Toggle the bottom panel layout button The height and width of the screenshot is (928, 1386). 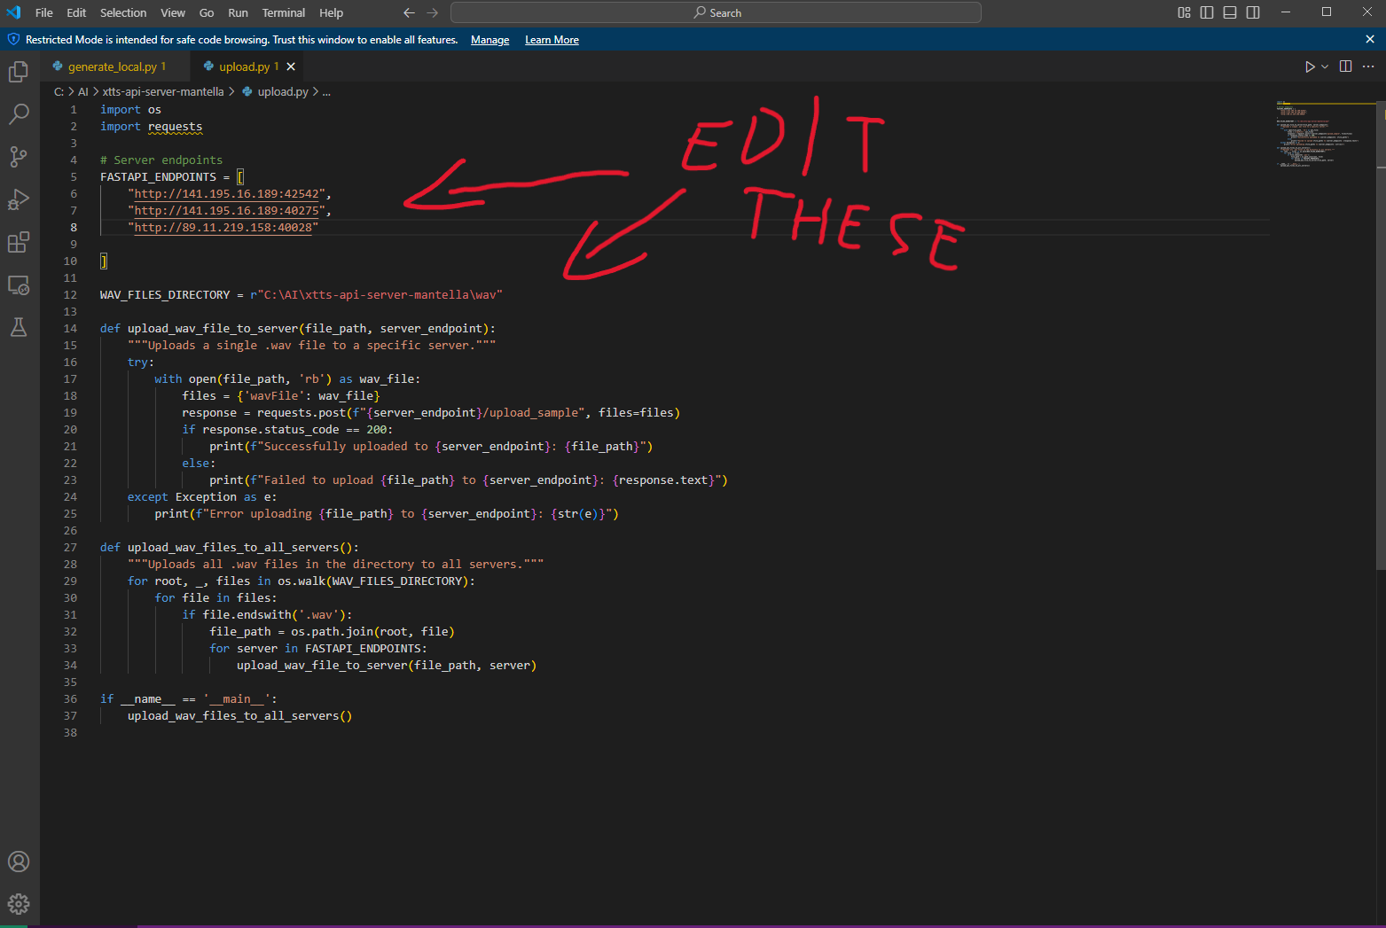(x=1230, y=12)
